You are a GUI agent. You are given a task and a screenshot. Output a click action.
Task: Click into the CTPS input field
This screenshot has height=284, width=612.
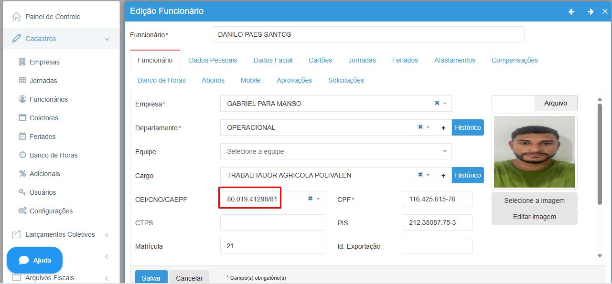(x=272, y=223)
